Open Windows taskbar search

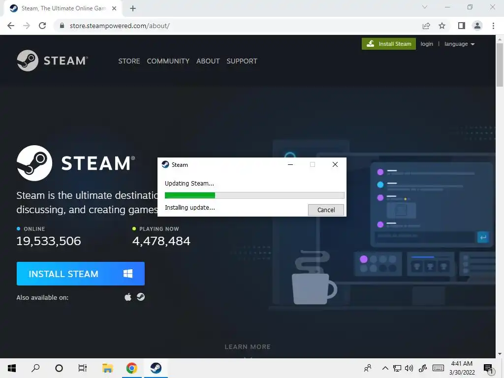(x=35, y=368)
